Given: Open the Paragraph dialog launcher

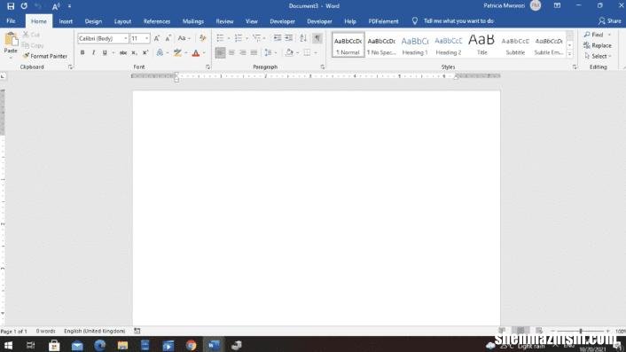Looking at the screenshot, I should pyautogui.click(x=323, y=67).
